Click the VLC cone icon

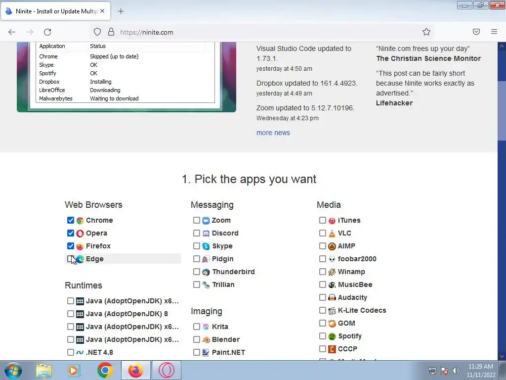click(332, 234)
